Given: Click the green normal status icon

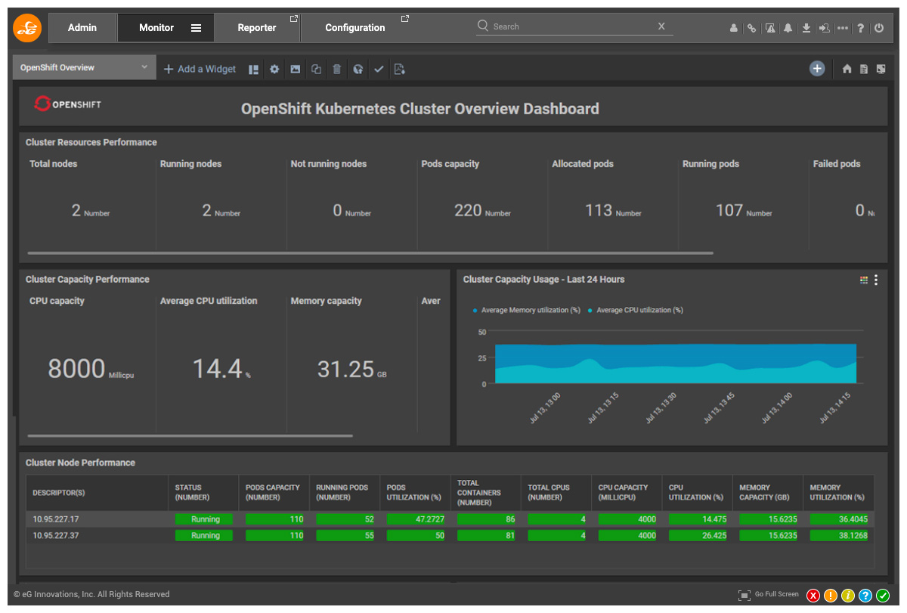Looking at the screenshot, I should 883,596.
